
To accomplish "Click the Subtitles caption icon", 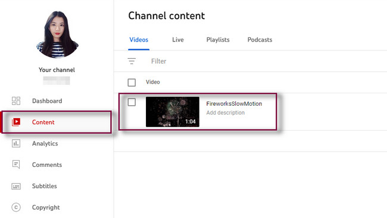I will pyautogui.click(x=16, y=187).
